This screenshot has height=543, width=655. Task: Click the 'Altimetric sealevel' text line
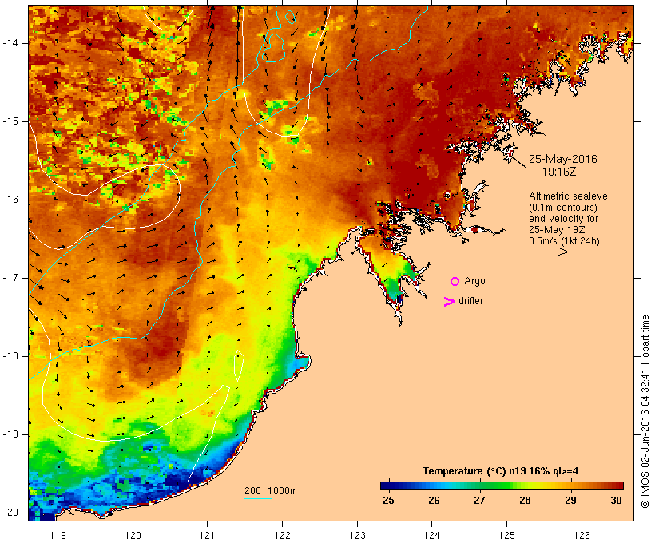(570, 196)
